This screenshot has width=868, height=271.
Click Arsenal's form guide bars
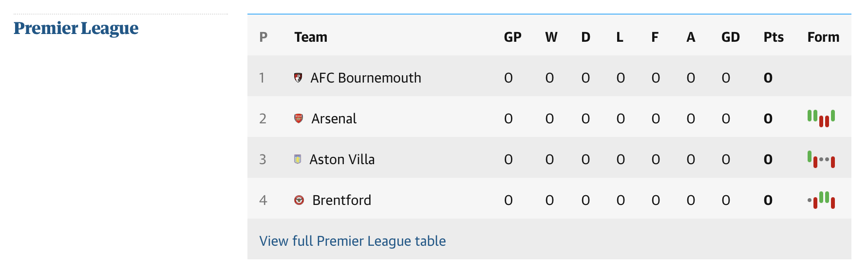[x=821, y=118]
